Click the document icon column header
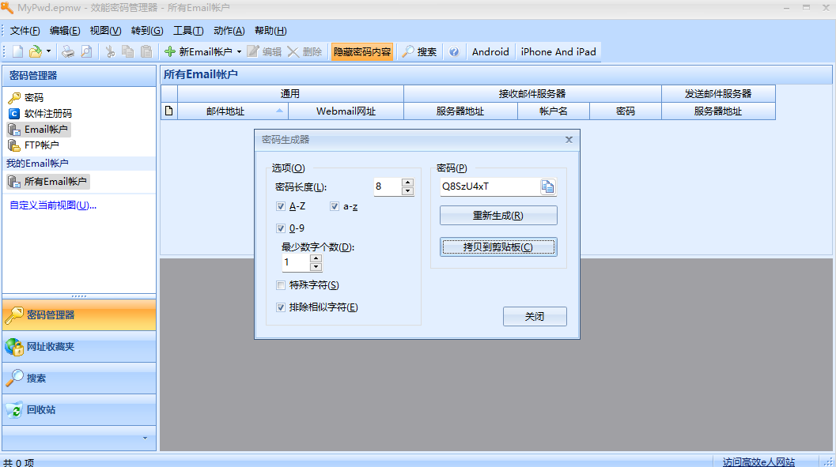 169,111
